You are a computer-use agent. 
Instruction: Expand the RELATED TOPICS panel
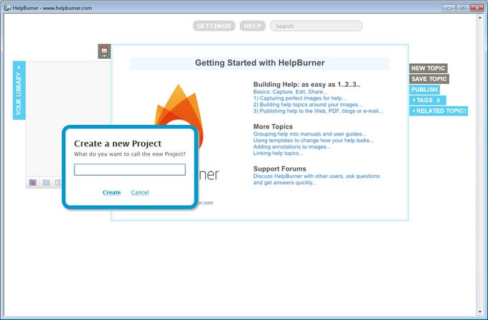[x=438, y=110]
